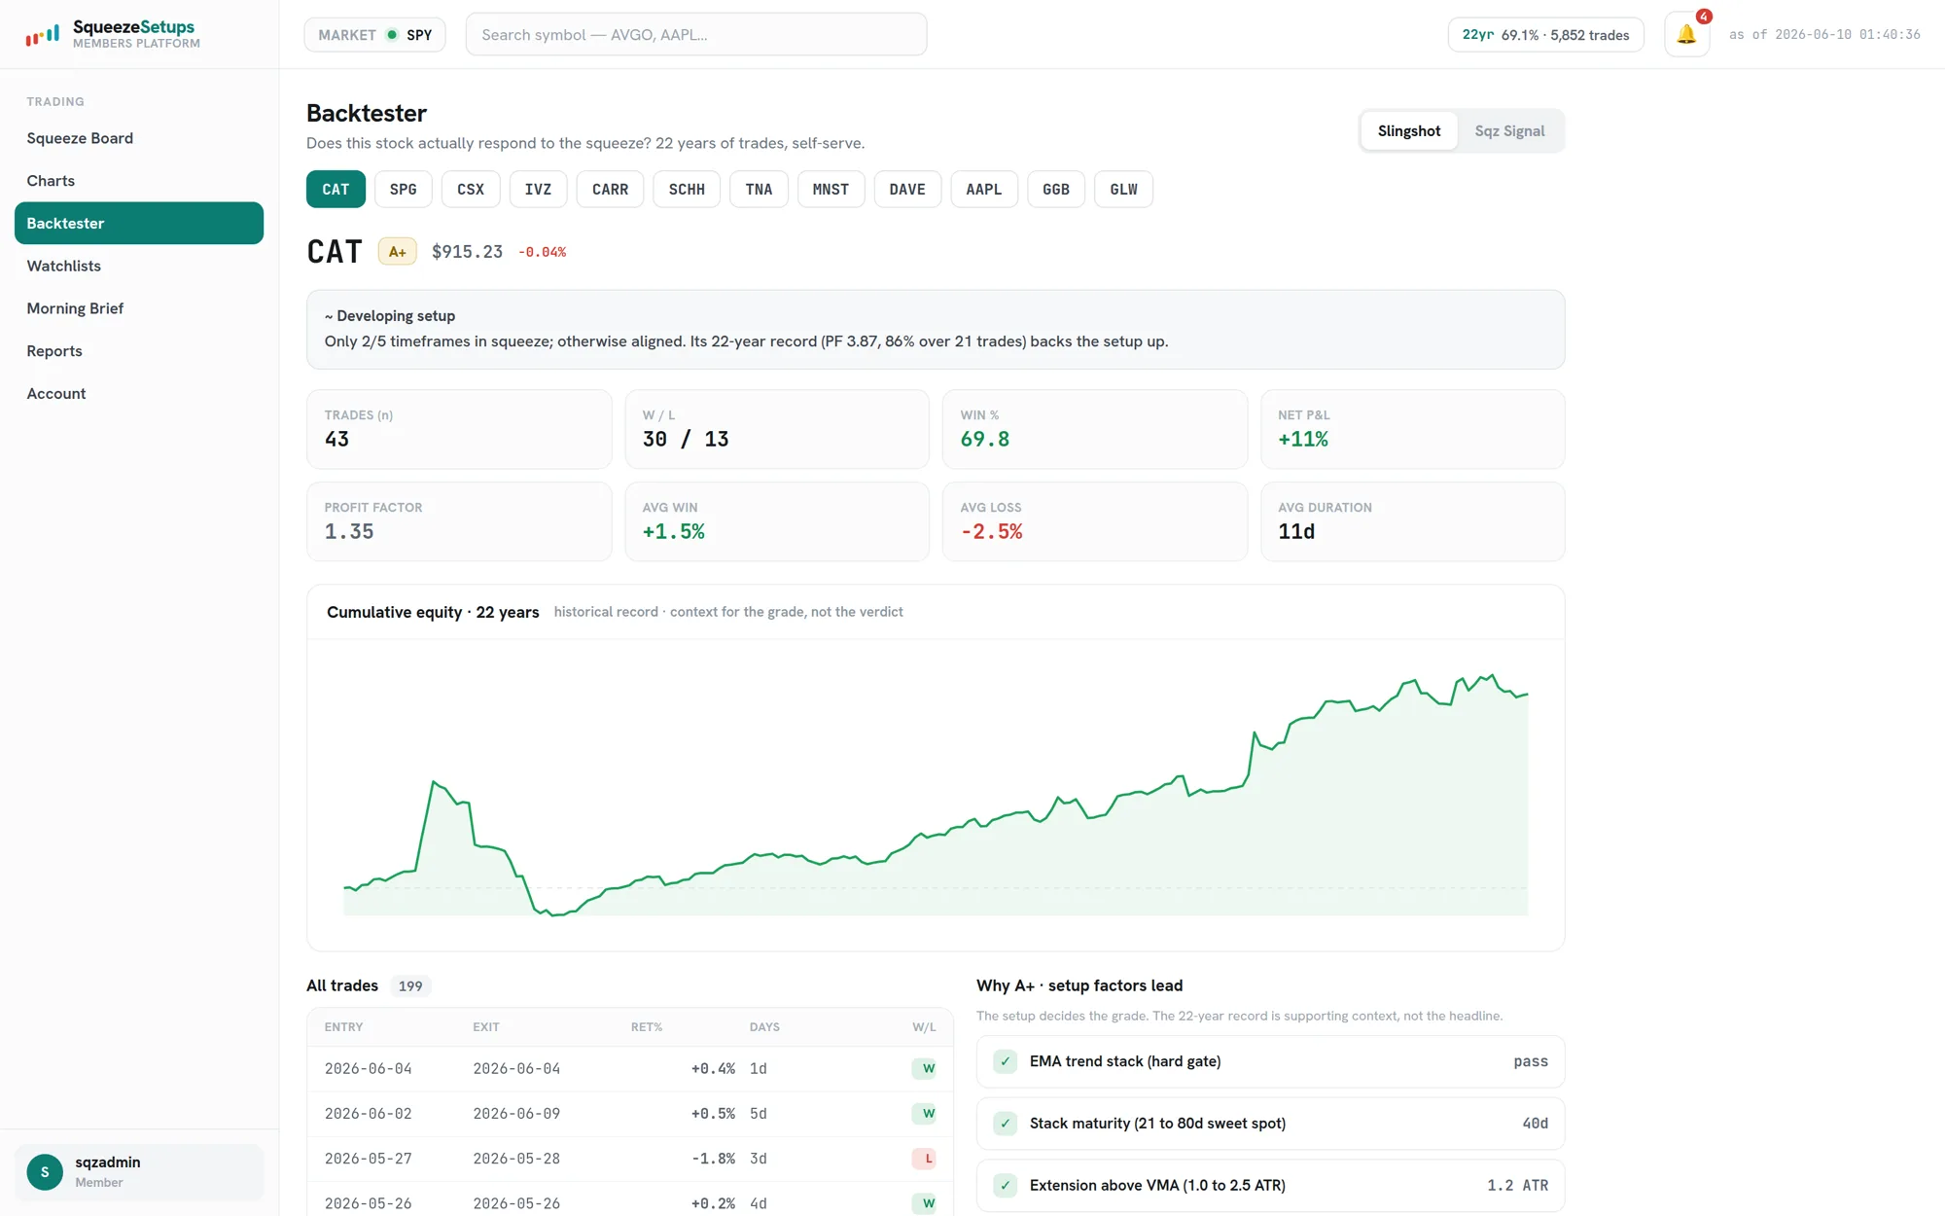Click the WIN % 69.8 stat card

coord(1095,429)
